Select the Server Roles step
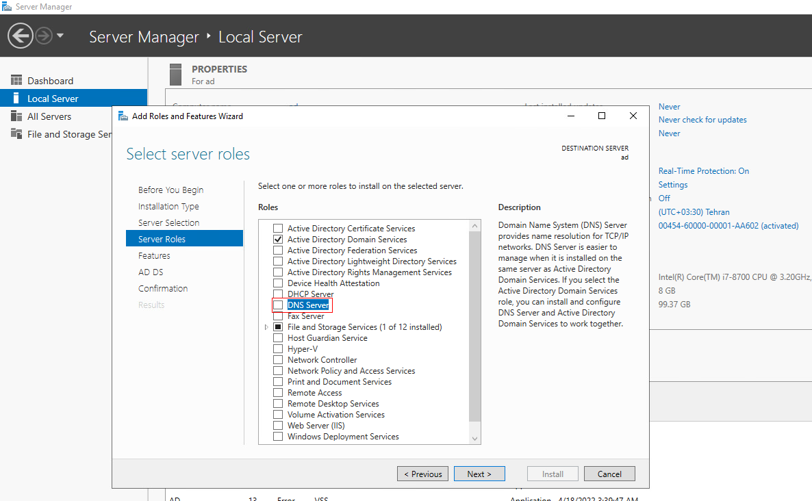Viewport: 812px width, 501px height. pos(184,238)
